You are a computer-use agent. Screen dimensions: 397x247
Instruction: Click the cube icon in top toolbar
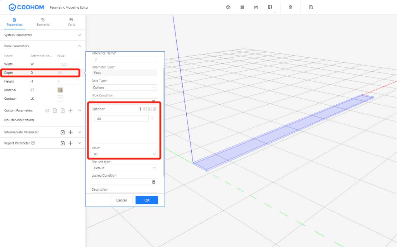(228, 7)
